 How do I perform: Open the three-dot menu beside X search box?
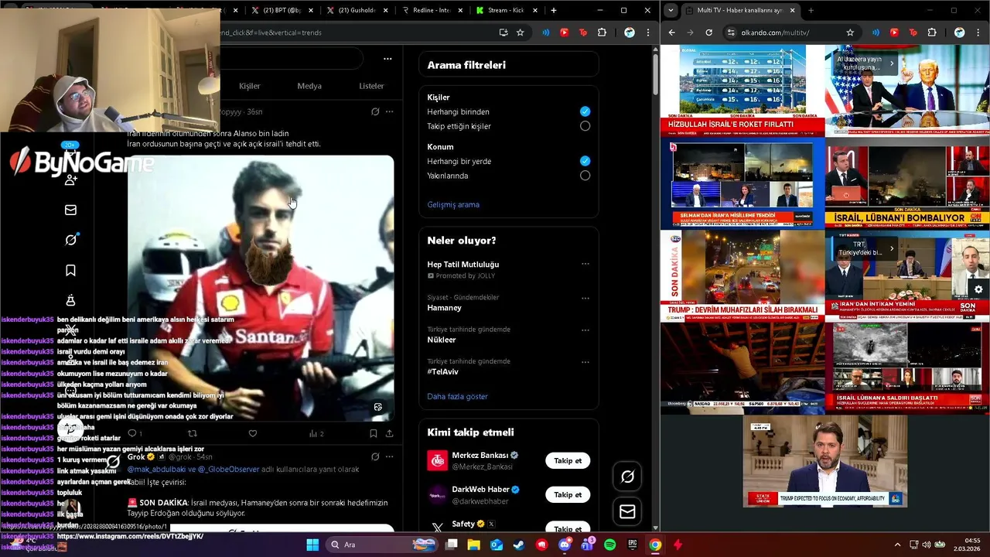pyautogui.click(x=387, y=59)
